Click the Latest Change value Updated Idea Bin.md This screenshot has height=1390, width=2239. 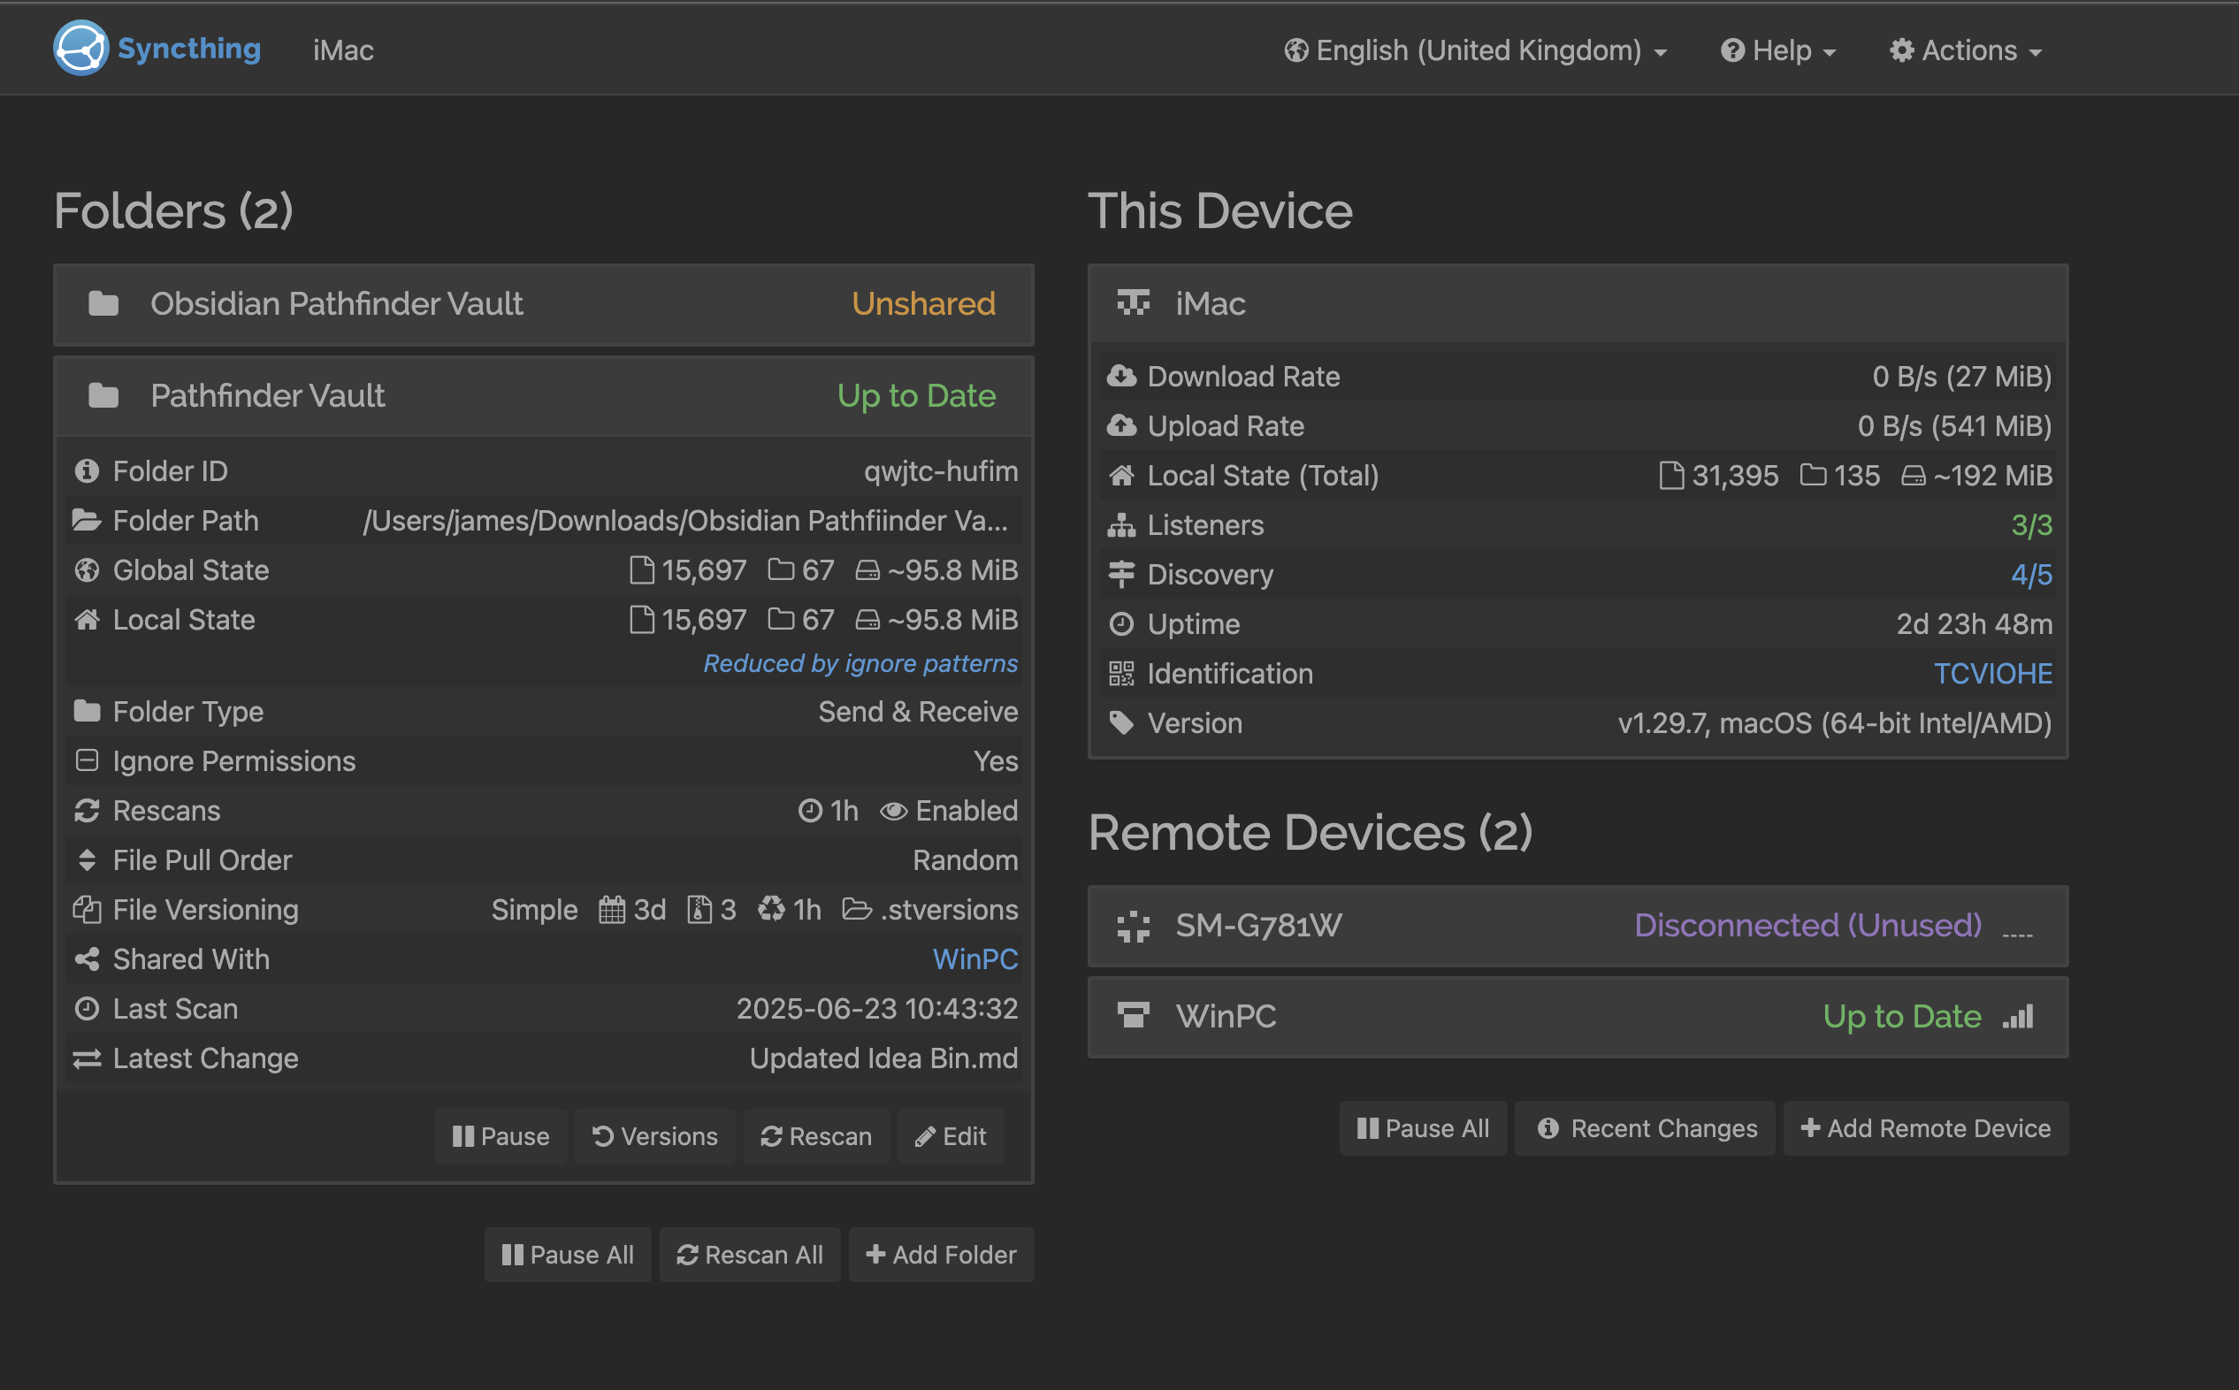[x=884, y=1059]
